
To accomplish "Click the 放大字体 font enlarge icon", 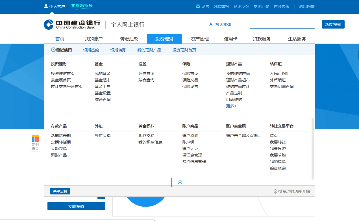I will pyautogui.click(x=212, y=25).
